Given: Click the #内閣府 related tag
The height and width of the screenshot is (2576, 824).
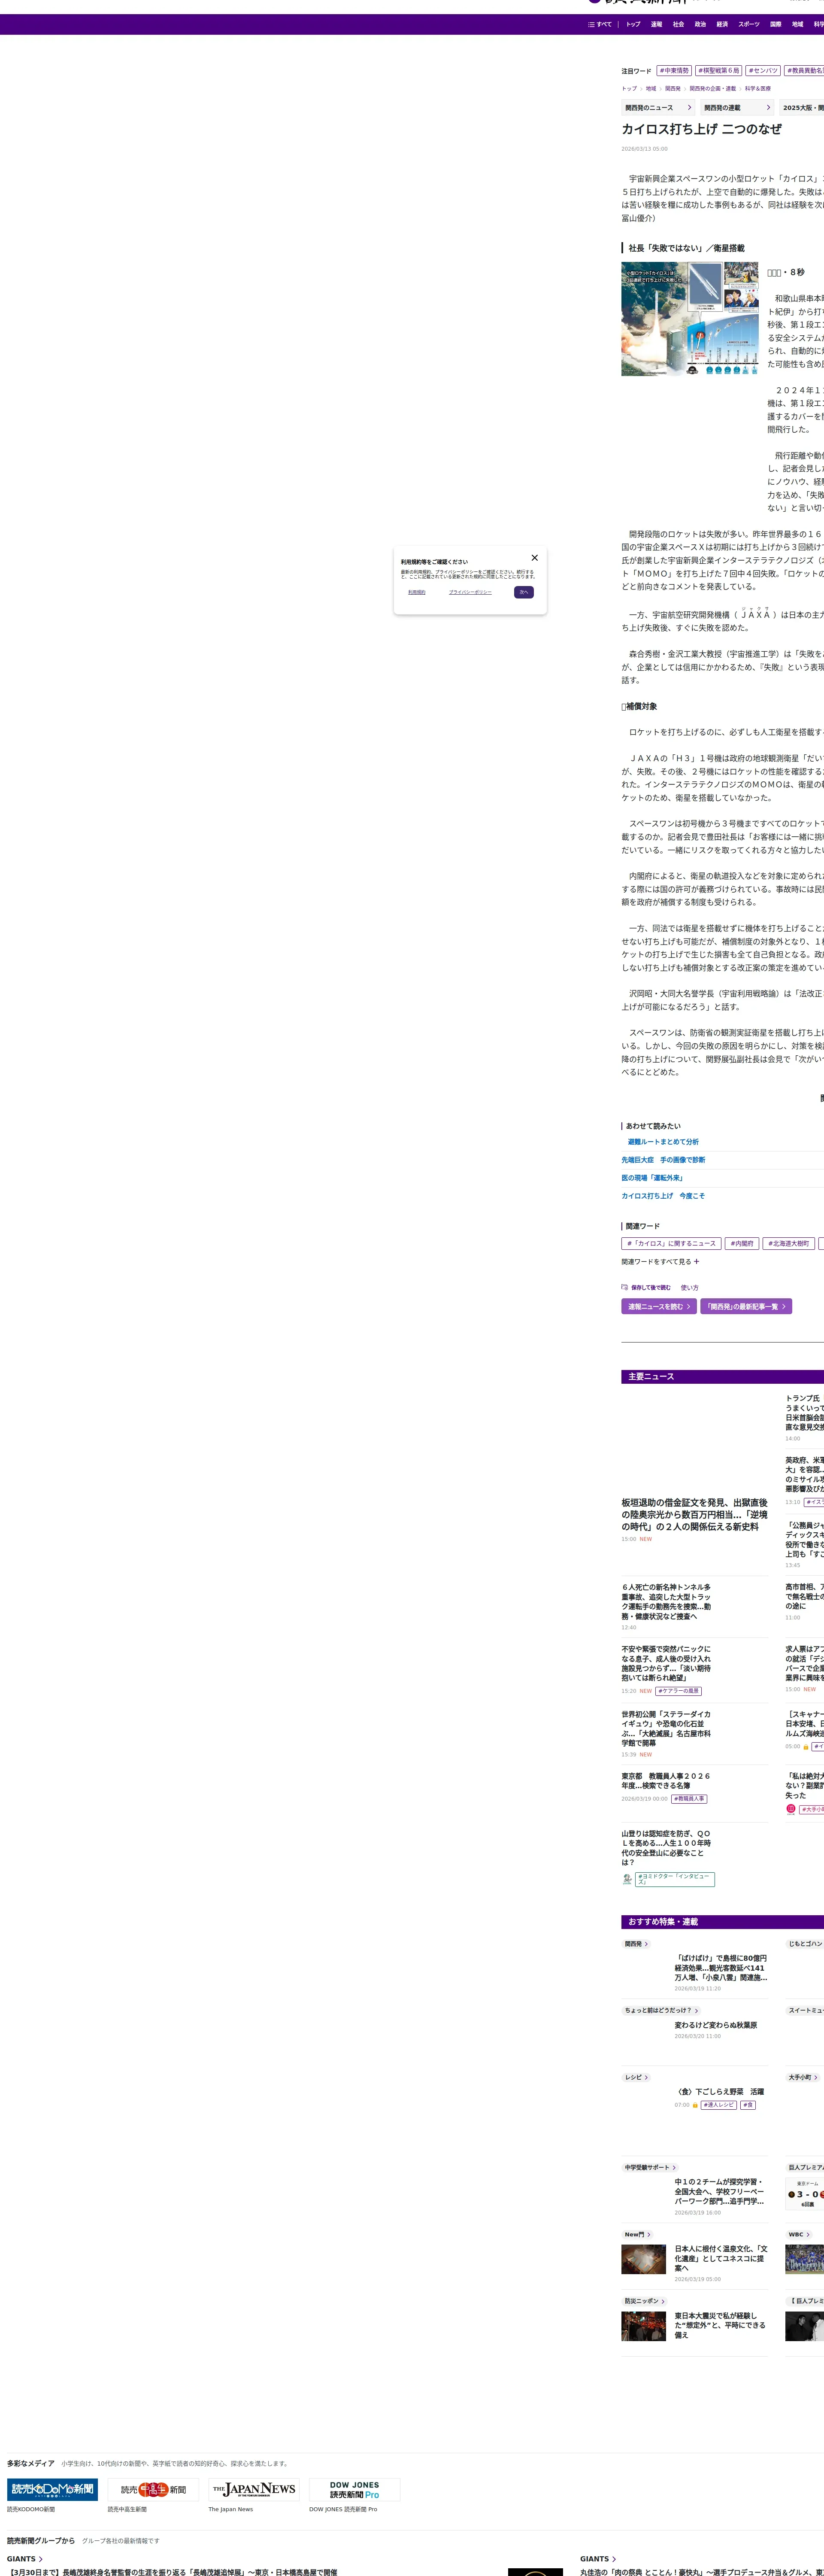Looking at the screenshot, I should tap(742, 1244).
